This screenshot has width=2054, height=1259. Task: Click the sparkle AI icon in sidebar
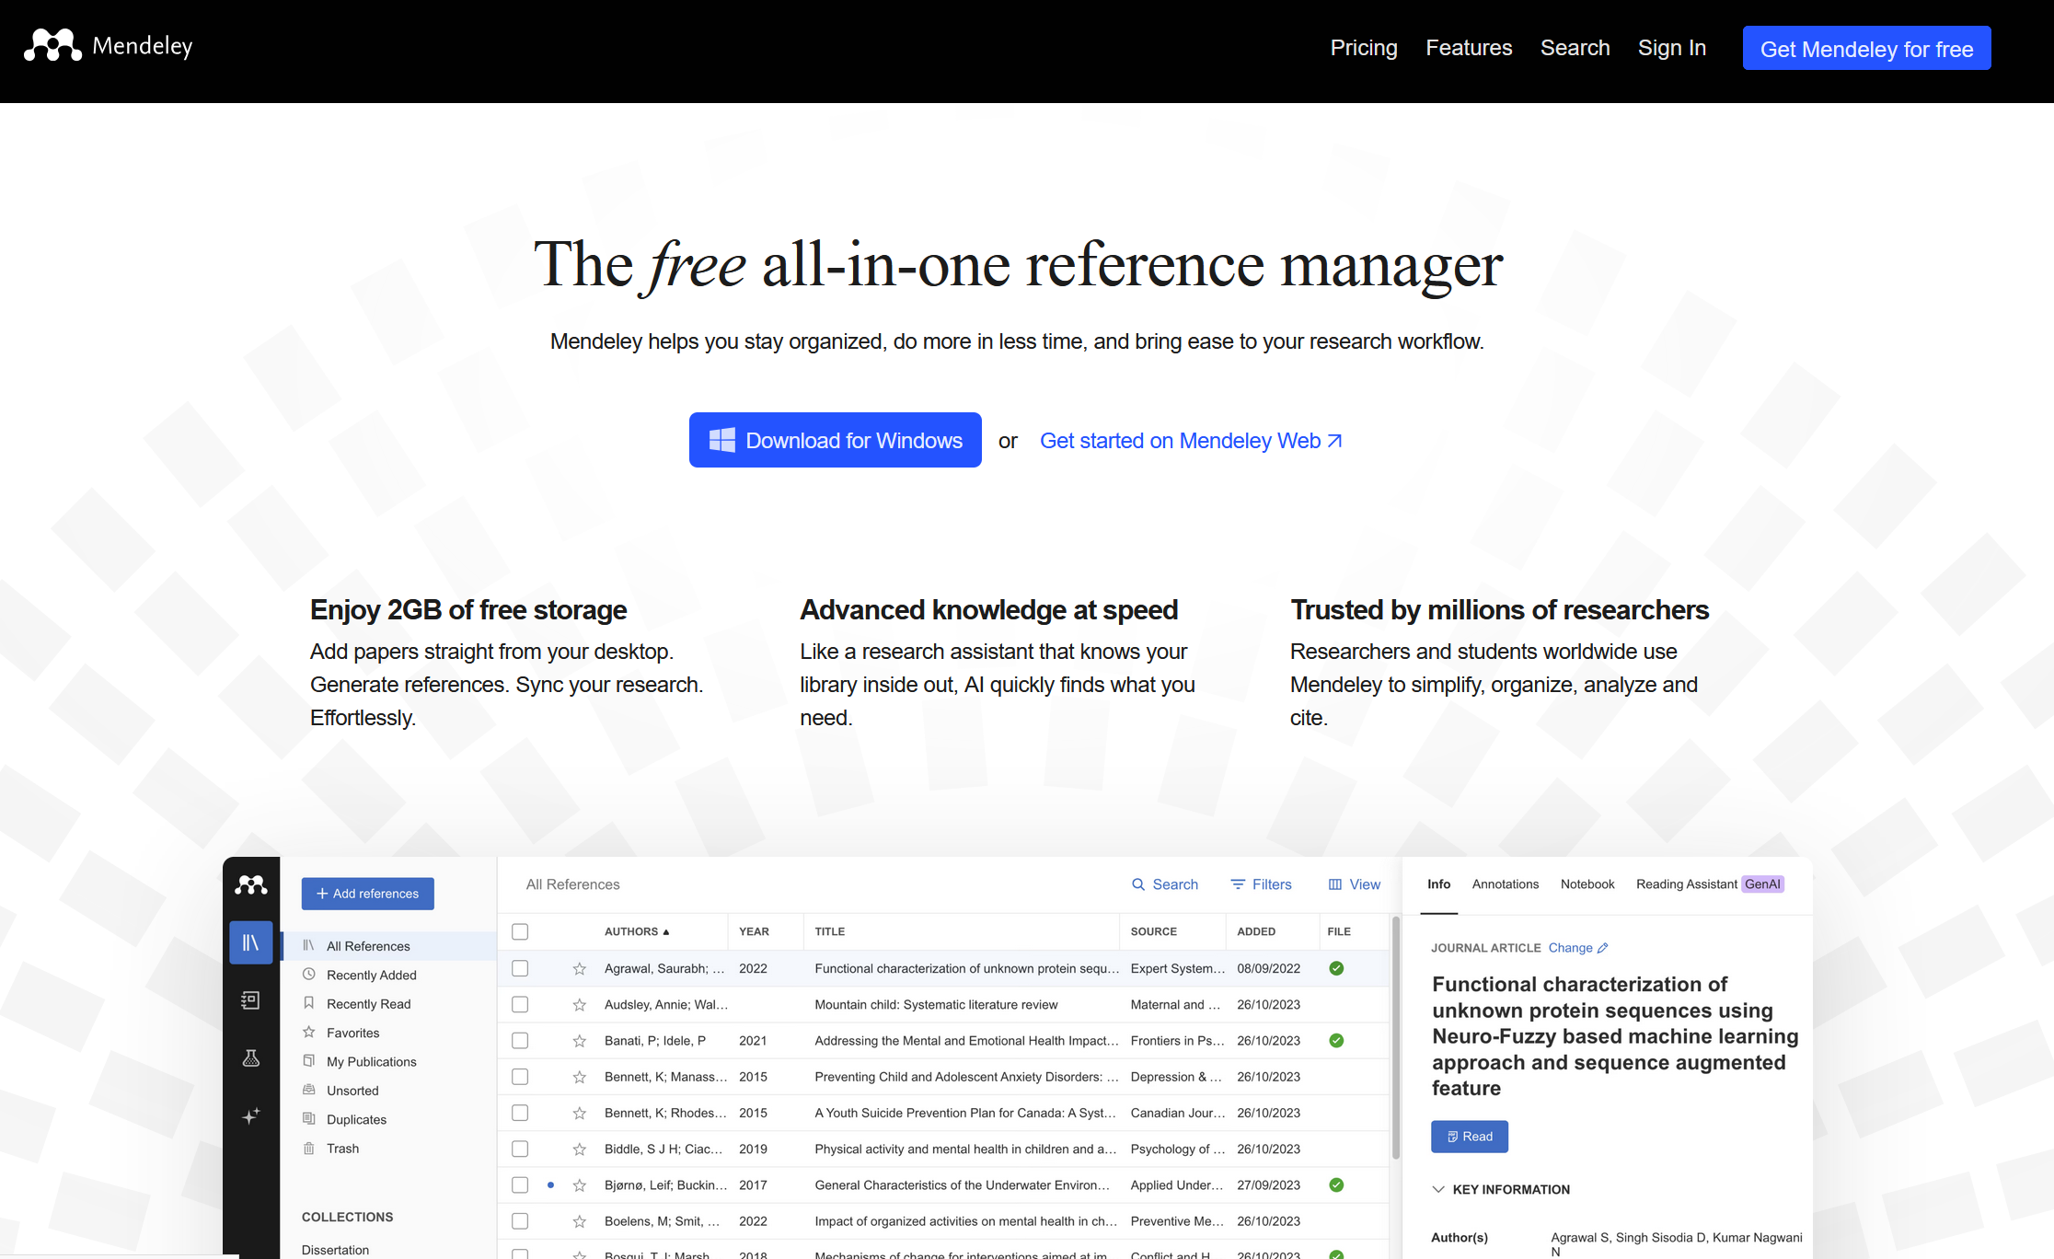click(x=250, y=1116)
